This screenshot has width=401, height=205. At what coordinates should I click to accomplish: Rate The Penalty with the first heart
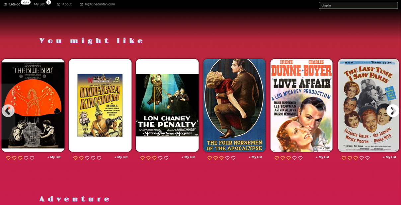(x=142, y=158)
